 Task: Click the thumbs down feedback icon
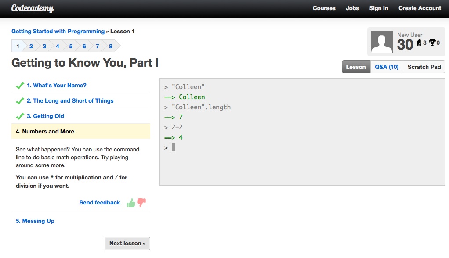coord(141,203)
